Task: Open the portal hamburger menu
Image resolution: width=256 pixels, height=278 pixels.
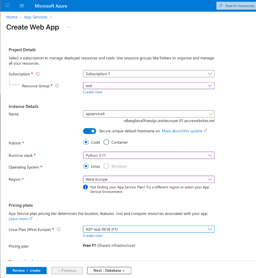Action: coord(21,6)
